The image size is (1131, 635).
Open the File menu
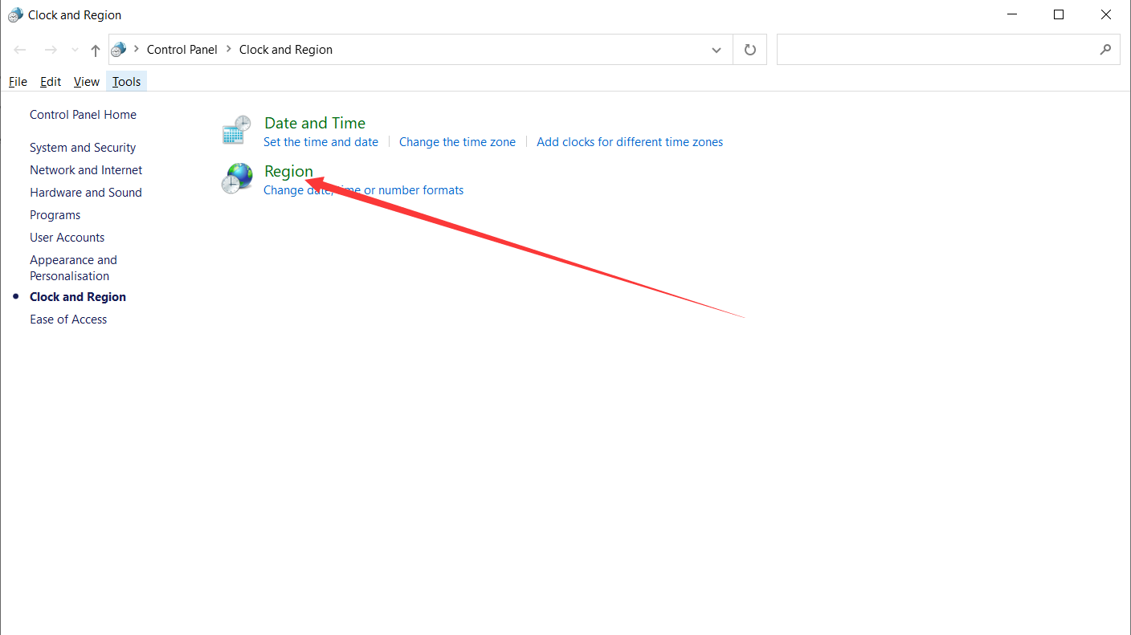18,82
